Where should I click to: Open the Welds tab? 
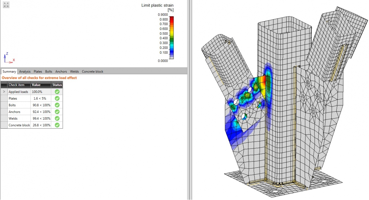click(x=74, y=72)
